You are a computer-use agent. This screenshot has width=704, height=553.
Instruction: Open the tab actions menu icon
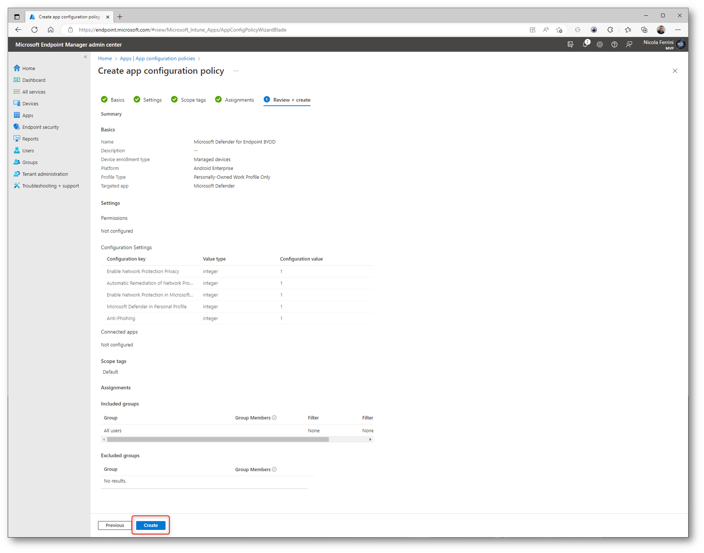coord(17,17)
